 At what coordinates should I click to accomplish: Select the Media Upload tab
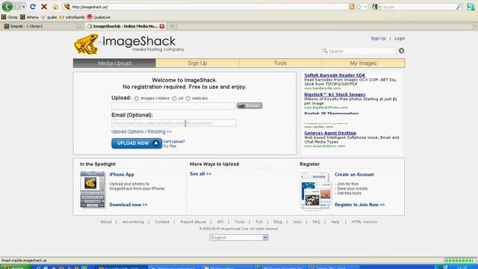point(114,63)
